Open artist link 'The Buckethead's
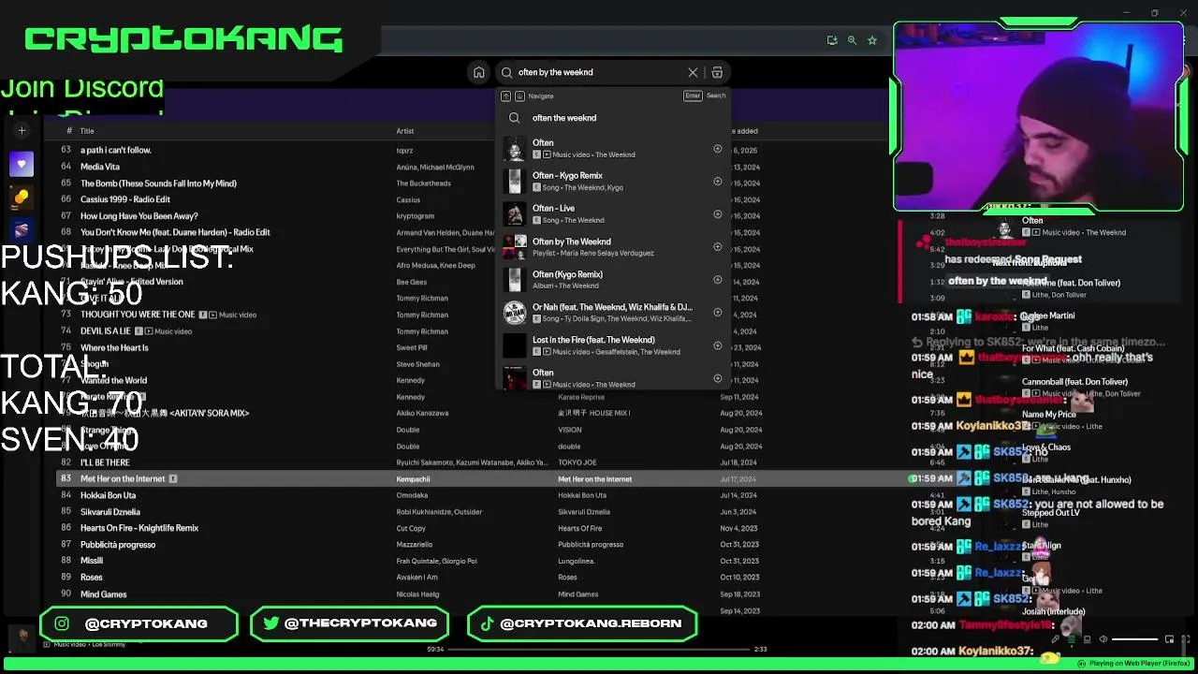Screen dimensions: 1198x674 (424, 183)
